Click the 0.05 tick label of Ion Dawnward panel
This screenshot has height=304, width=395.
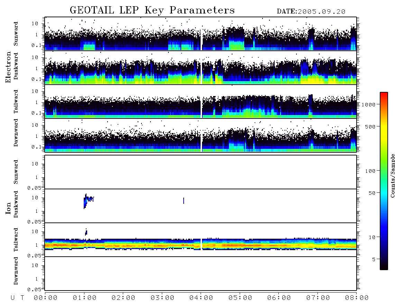coord(34,289)
